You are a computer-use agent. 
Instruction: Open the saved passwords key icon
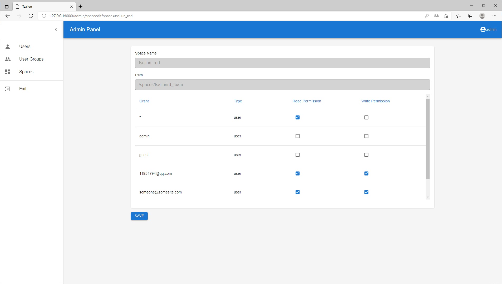tap(427, 16)
